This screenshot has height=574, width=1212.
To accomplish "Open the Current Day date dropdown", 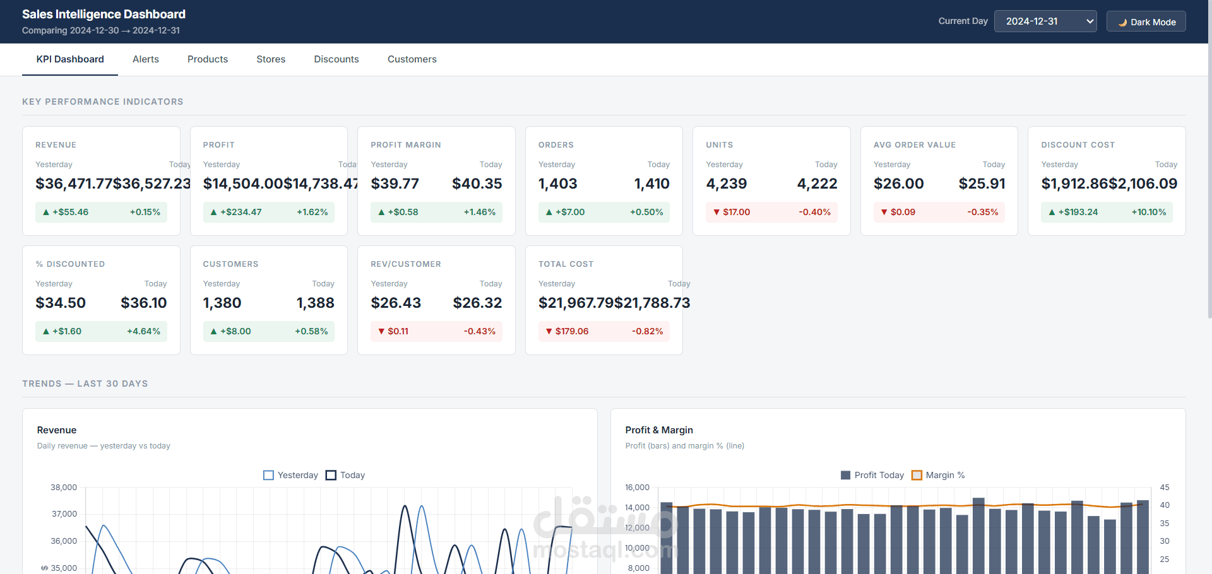I will click(x=1045, y=21).
